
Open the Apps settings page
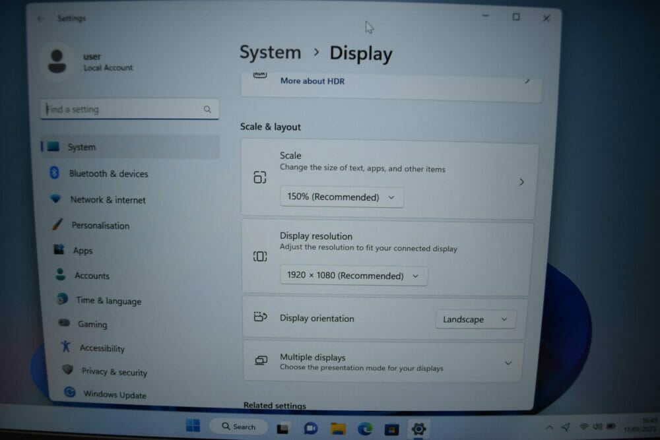(82, 251)
